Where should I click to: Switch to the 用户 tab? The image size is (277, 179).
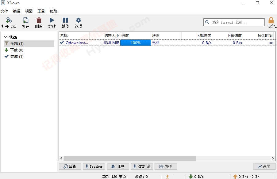click(118, 166)
